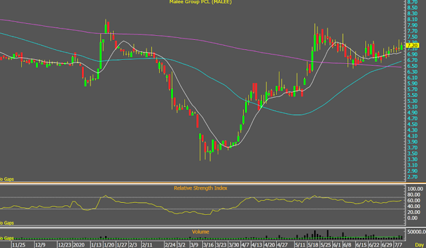Select the 12/9 date on time axis
Image resolution: width=426 pixels, height=248 pixels.
40,245
